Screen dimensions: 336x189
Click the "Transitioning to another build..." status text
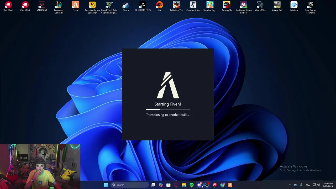tap(168, 115)
